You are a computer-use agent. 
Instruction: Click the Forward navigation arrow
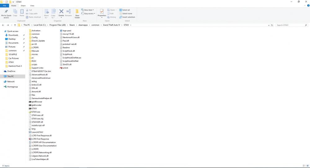[x=8, y=25]
